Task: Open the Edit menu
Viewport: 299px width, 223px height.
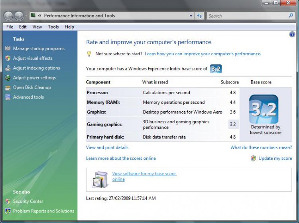Action: click(23, 27)
